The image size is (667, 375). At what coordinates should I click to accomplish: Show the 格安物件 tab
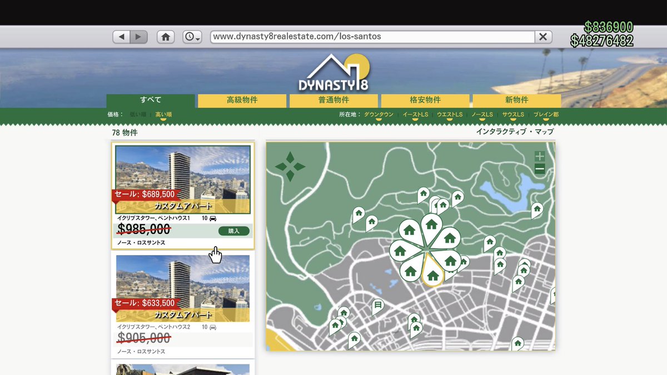pos(425,101)
